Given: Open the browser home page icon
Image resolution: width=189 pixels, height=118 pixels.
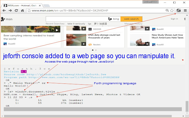Looking at the screenshot, I should [22, 11].
